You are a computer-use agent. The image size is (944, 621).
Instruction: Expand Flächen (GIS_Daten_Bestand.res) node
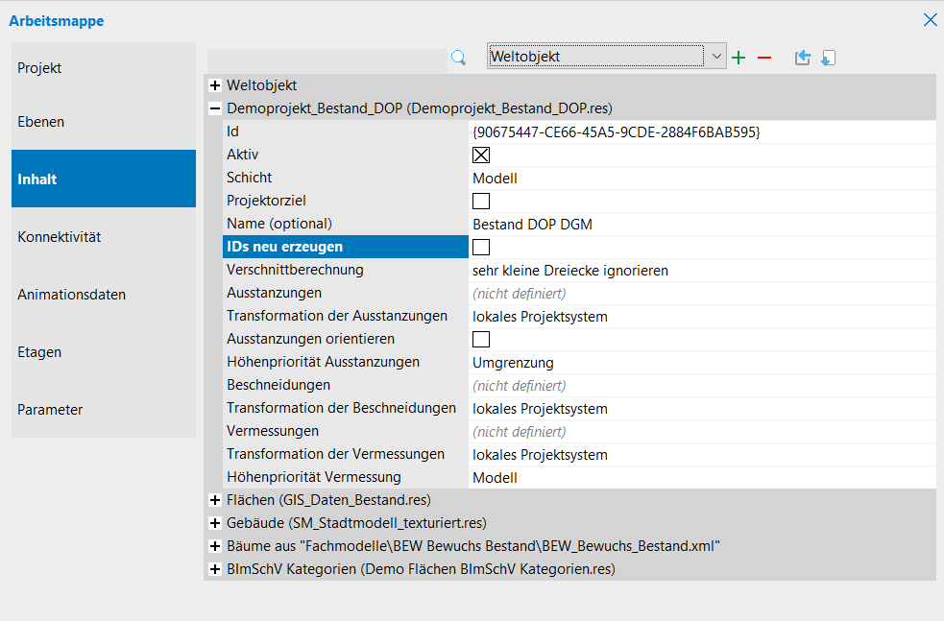(x=215, y=501)
